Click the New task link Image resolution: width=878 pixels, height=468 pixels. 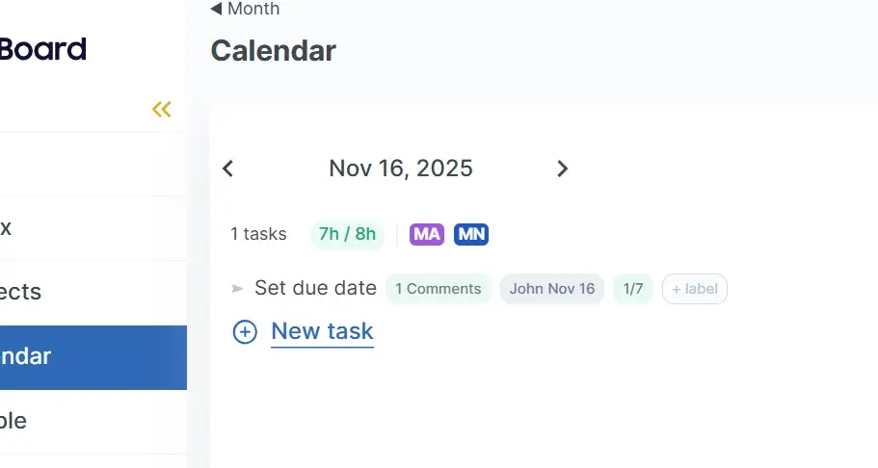click(322, 331)
